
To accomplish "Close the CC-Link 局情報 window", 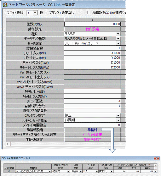I will pyautogui.click(x=157, y=158).
